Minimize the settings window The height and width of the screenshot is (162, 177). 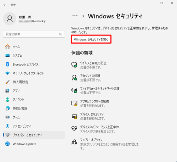point(152,3)
